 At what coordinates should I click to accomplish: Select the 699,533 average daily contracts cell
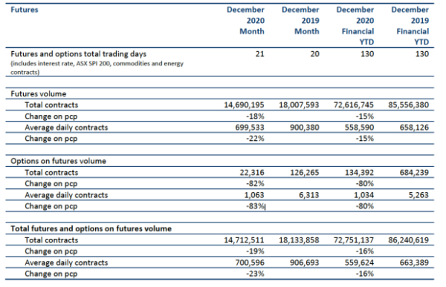250,128
